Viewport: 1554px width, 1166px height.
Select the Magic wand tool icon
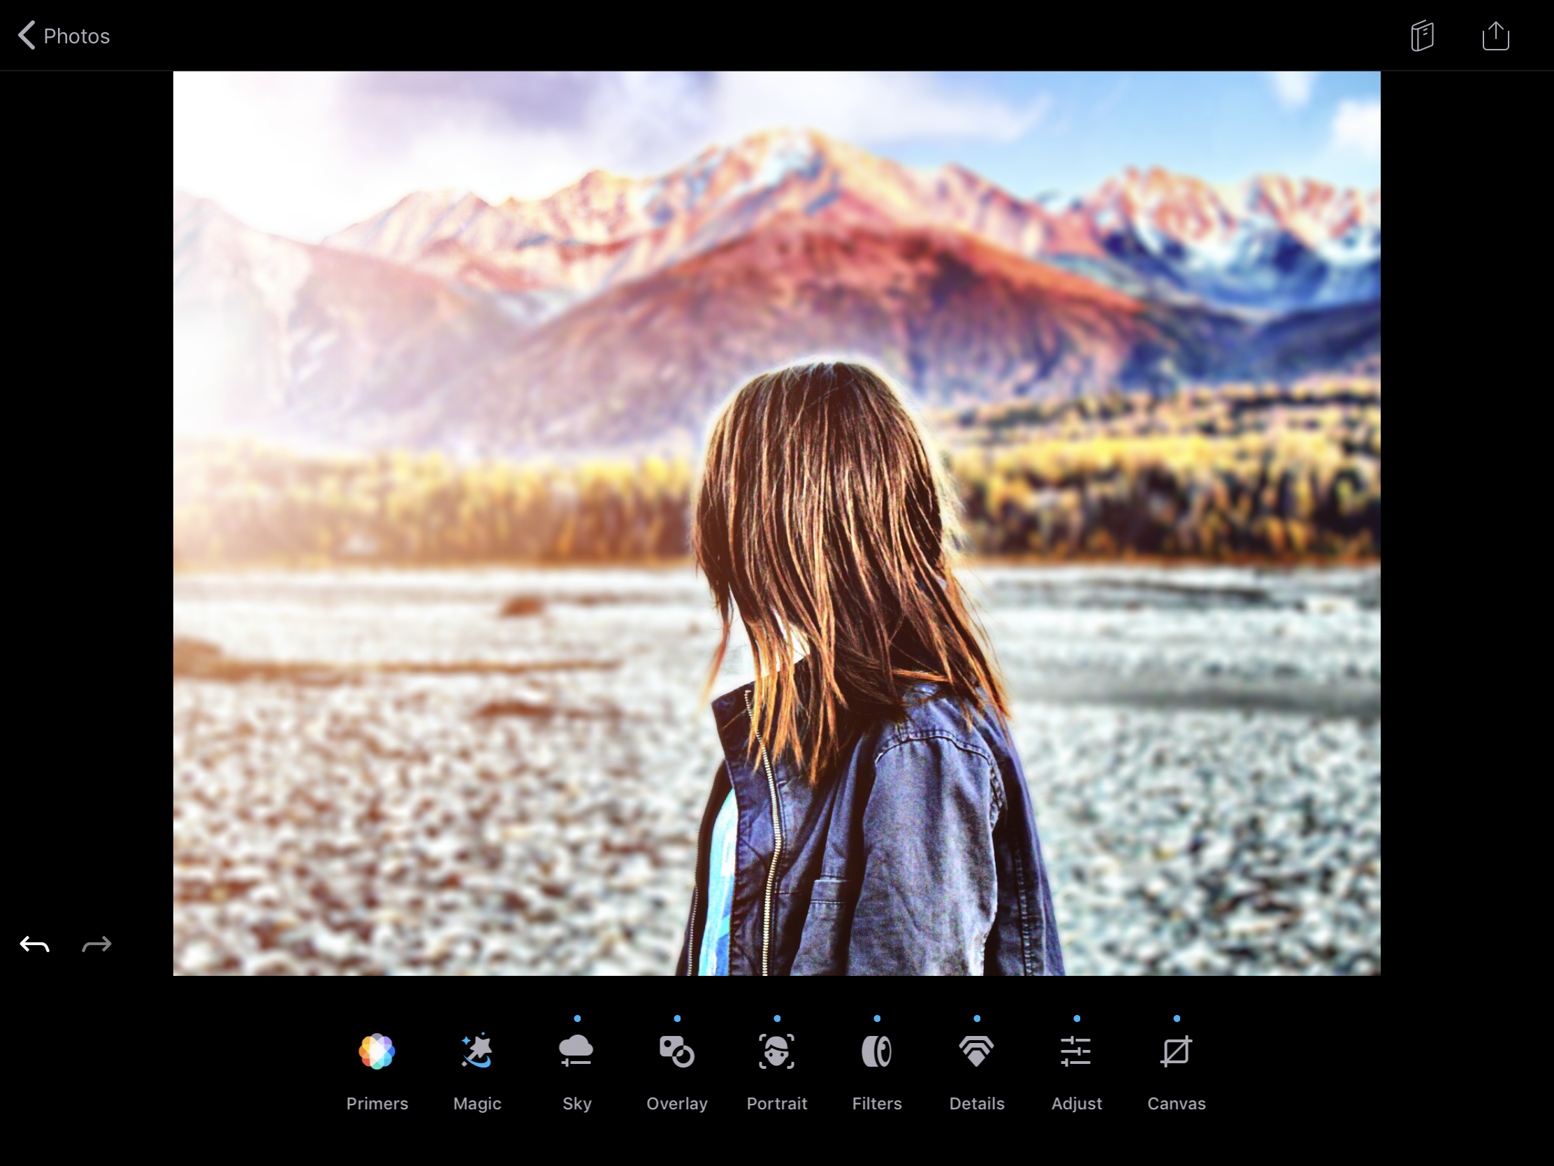click(x=477, y=1051)
